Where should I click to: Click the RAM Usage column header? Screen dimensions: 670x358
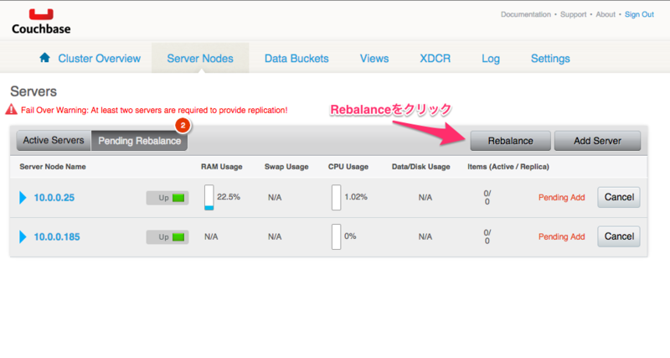tap(221, 167)
